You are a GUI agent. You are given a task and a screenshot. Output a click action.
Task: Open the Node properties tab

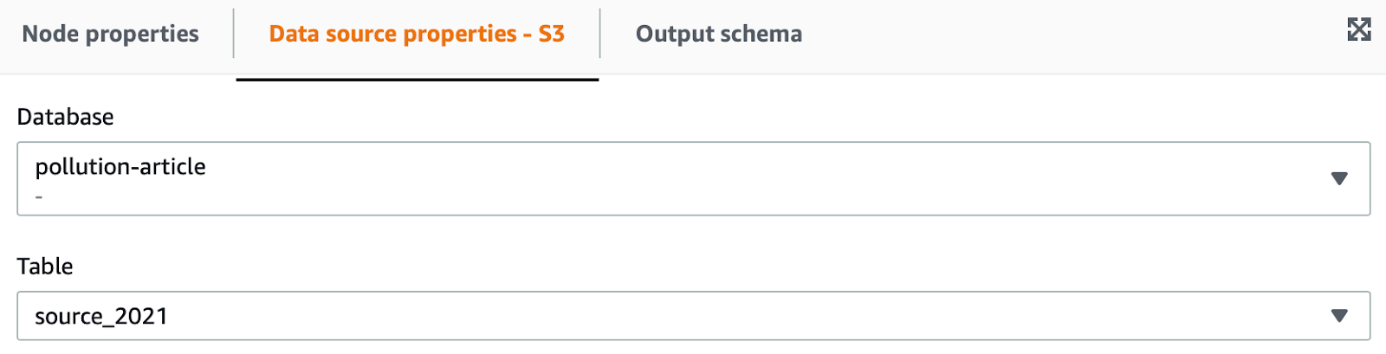point(110,34)
